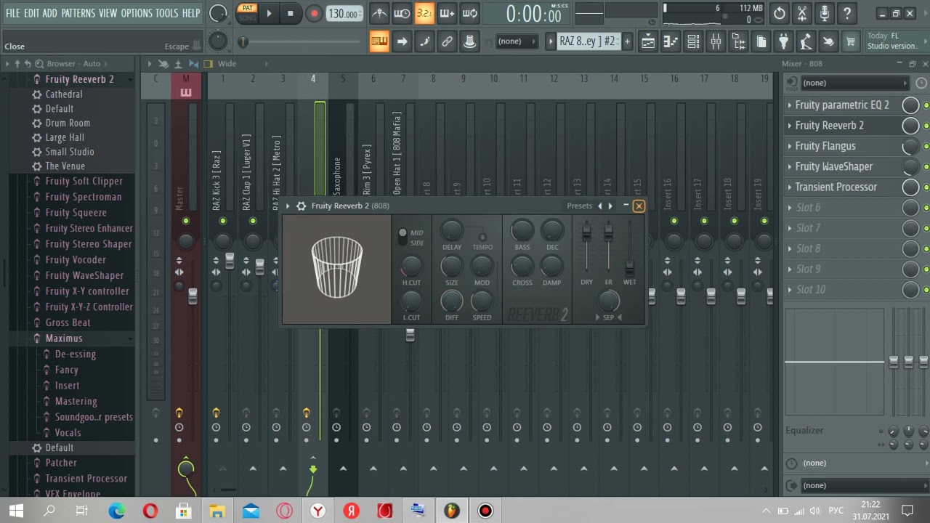The image size is (930, 523).
Task: Toggle Fruity WaveShaper slot enable knob
Action: click(910, 166)
